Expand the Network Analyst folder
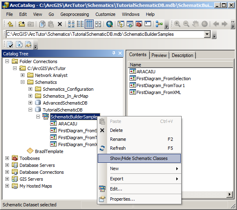 (23, 75)
